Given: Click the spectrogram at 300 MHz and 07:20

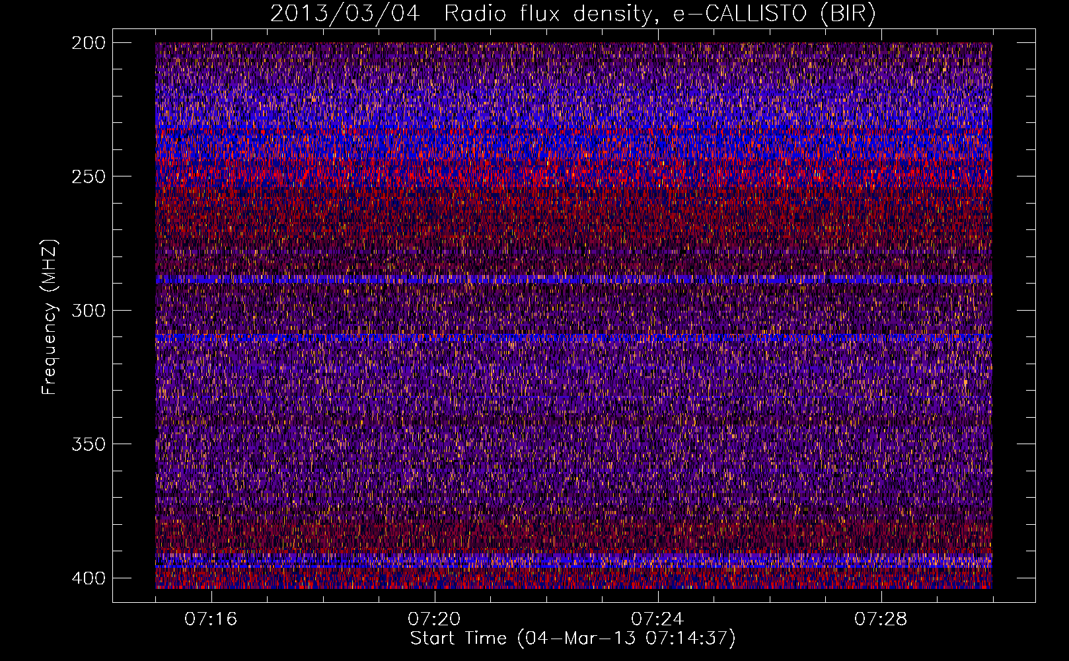Looking at the screenshot, I should click(434, 310).
